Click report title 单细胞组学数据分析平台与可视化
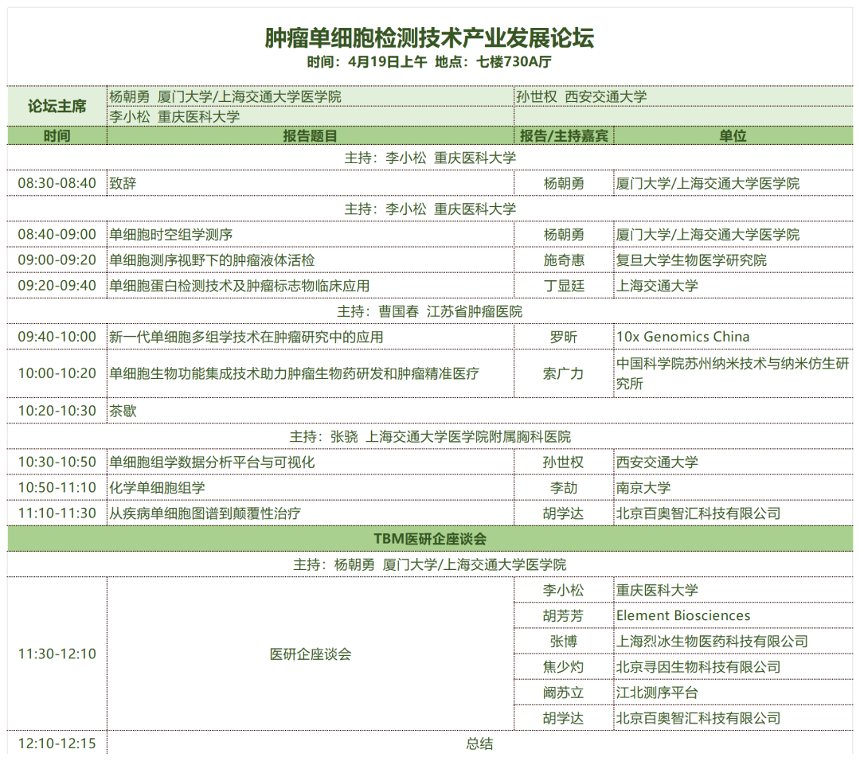 (x=212, y=462)
